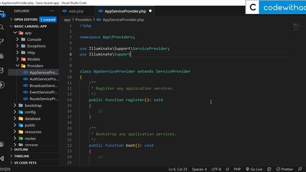This screenshot has height=172, width=306.
Task: Collapse the BASIC-LARAVEL-APP root section
Action: [x=11, y=26]
